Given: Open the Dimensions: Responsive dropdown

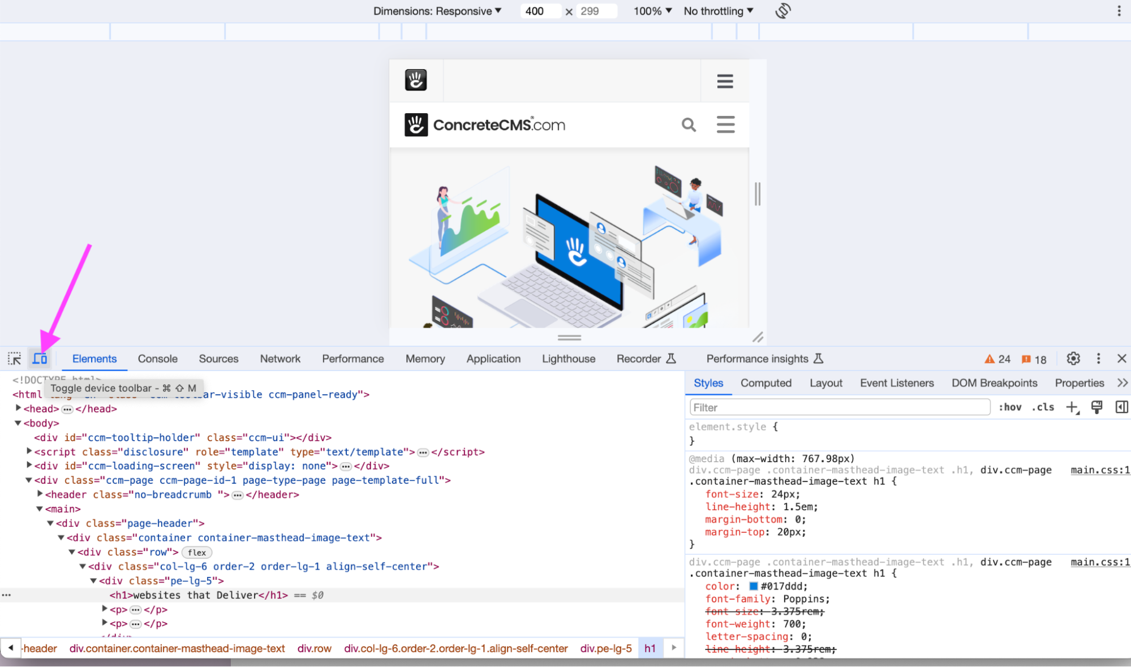Looking at the screenshot, I should (x=437, y=11).
